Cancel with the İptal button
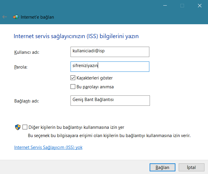The image size is (208, 174). click(191, 167)
